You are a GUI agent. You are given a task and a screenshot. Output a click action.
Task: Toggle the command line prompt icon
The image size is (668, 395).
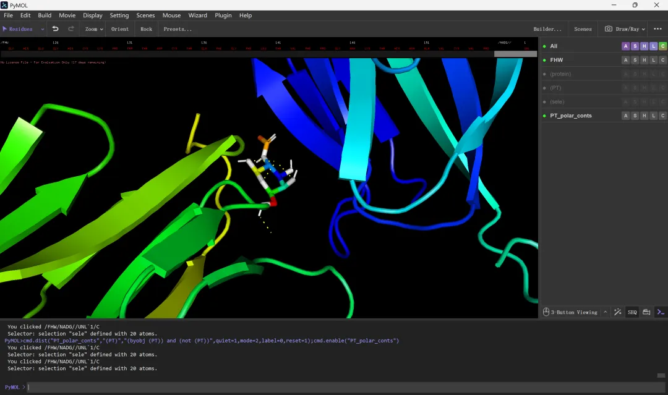[661, 312]
